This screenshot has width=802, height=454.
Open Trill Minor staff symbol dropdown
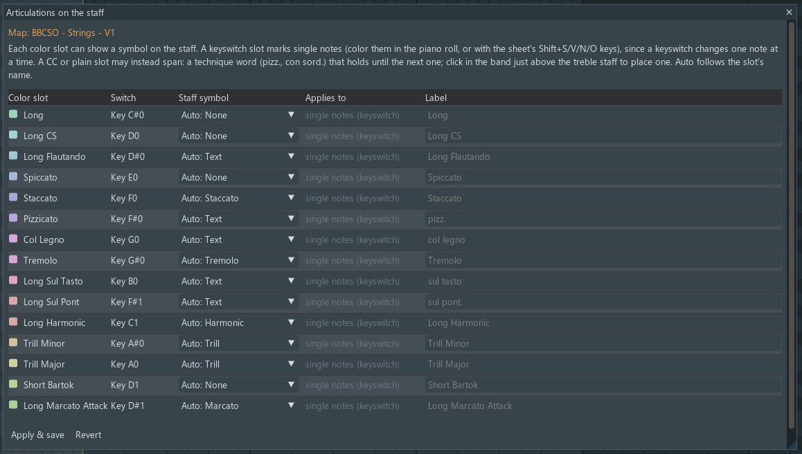tap(238, 343)
